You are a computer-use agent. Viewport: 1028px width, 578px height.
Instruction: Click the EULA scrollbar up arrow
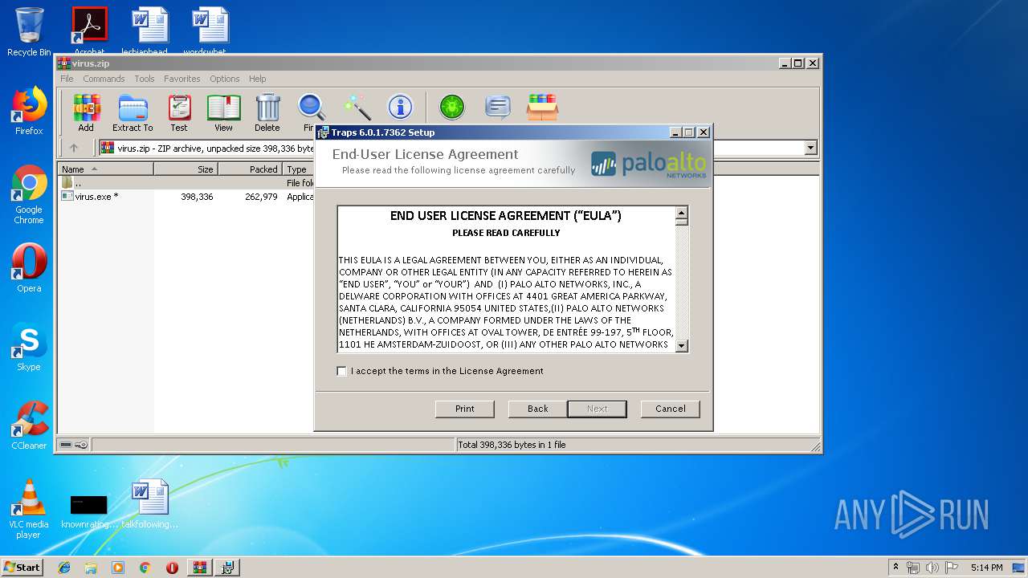(x=682, y=213)
